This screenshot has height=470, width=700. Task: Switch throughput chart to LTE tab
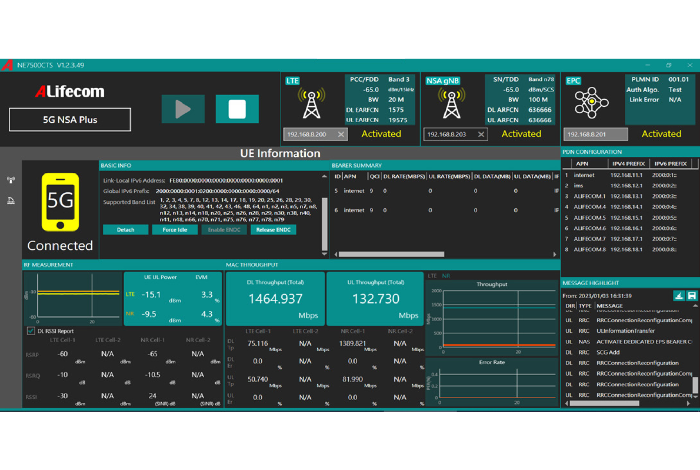tap(432, 276)
